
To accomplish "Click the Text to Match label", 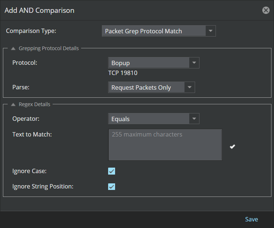I will (x=32, y=134).
